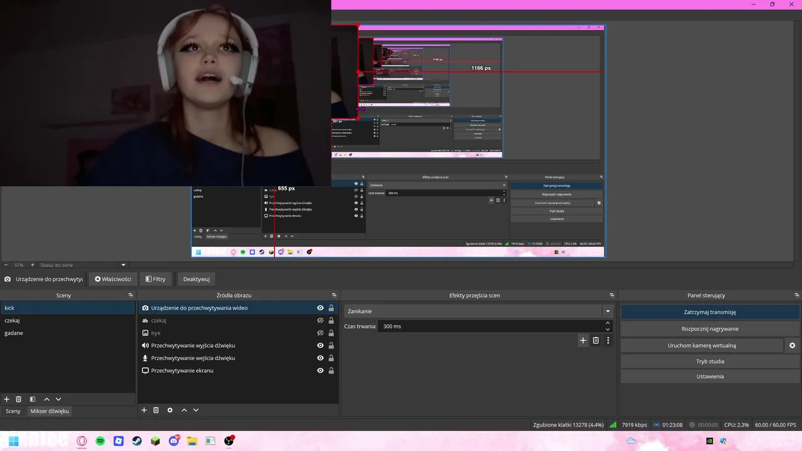Open Discord from the taskbar
This screenshot has width=802, height=451.
pyautogui.click(x=174, y=441)
